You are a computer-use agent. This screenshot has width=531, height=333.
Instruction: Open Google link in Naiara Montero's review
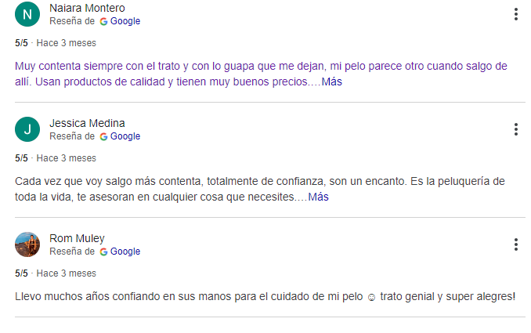125,22
